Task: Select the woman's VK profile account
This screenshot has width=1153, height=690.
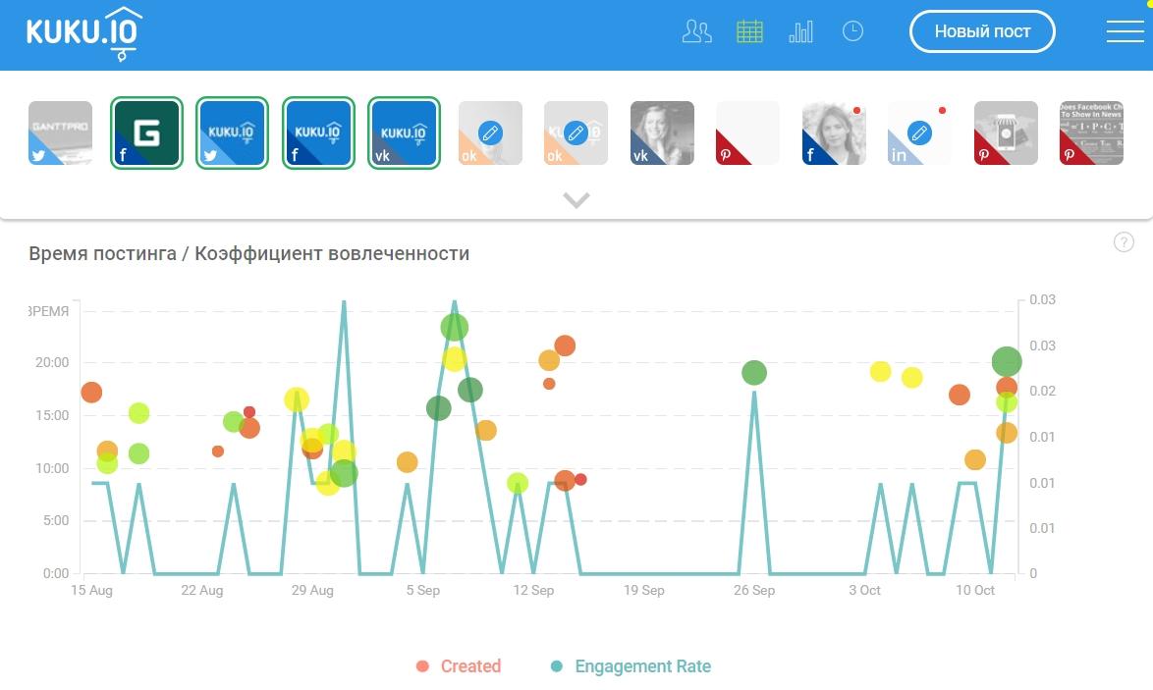Action: tap(662, 133)
